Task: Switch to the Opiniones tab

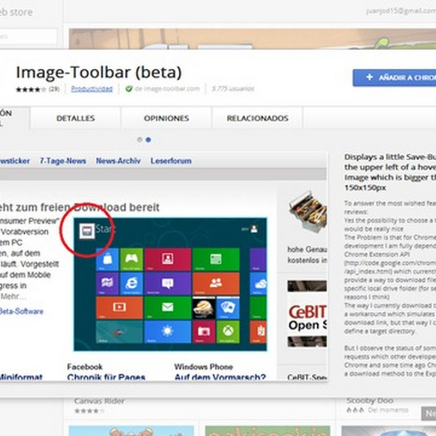Action: pyautogui.click(x=166, y=118)
